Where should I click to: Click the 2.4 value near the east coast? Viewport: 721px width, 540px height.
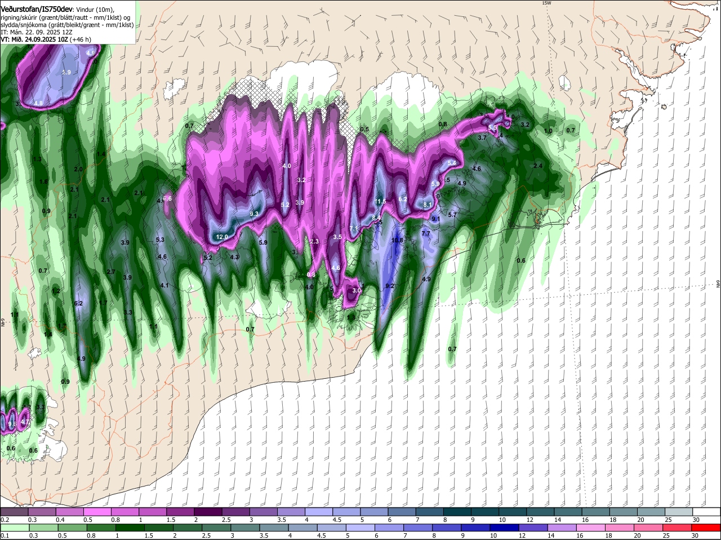[537, 166]
